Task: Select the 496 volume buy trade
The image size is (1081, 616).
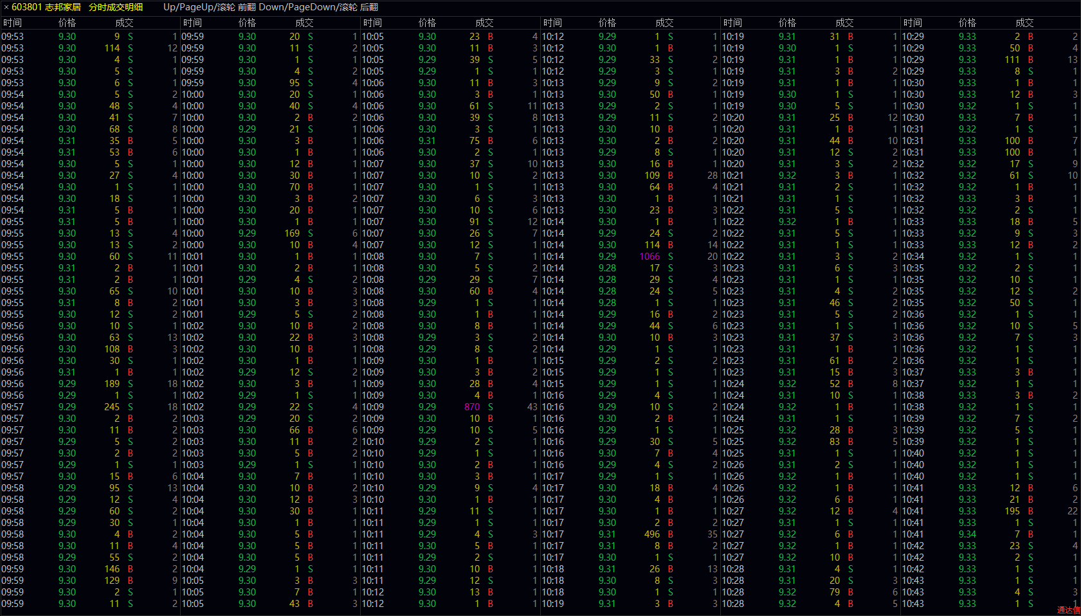Action: [651, 534]
